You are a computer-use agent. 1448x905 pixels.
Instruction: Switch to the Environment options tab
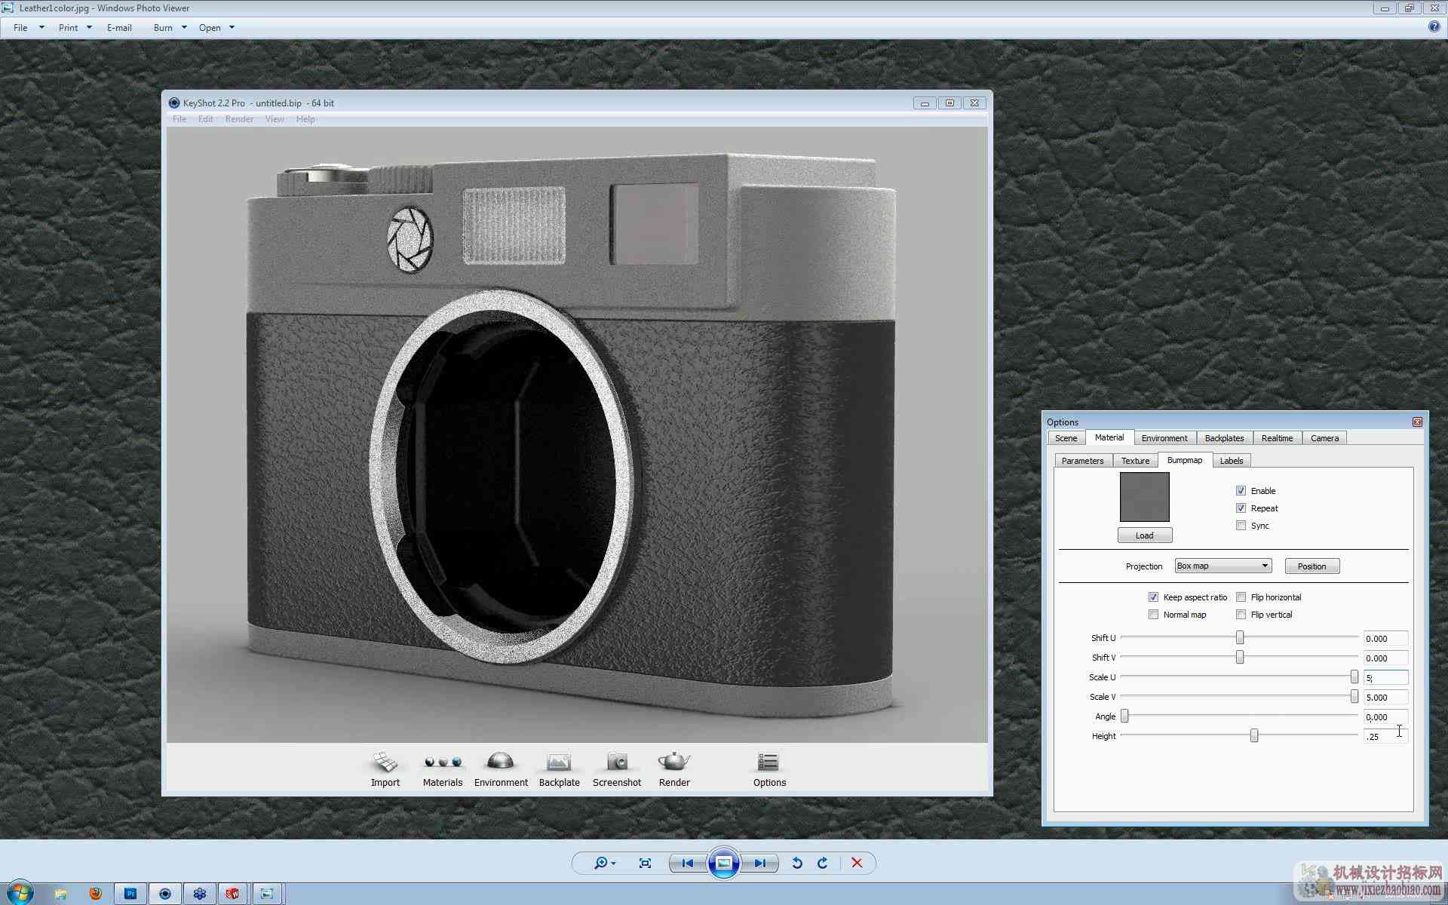click(1164, 438)
